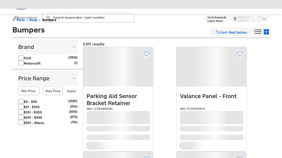
Task: Click the dealer location pin icon
Action: (x=235, y=19)
